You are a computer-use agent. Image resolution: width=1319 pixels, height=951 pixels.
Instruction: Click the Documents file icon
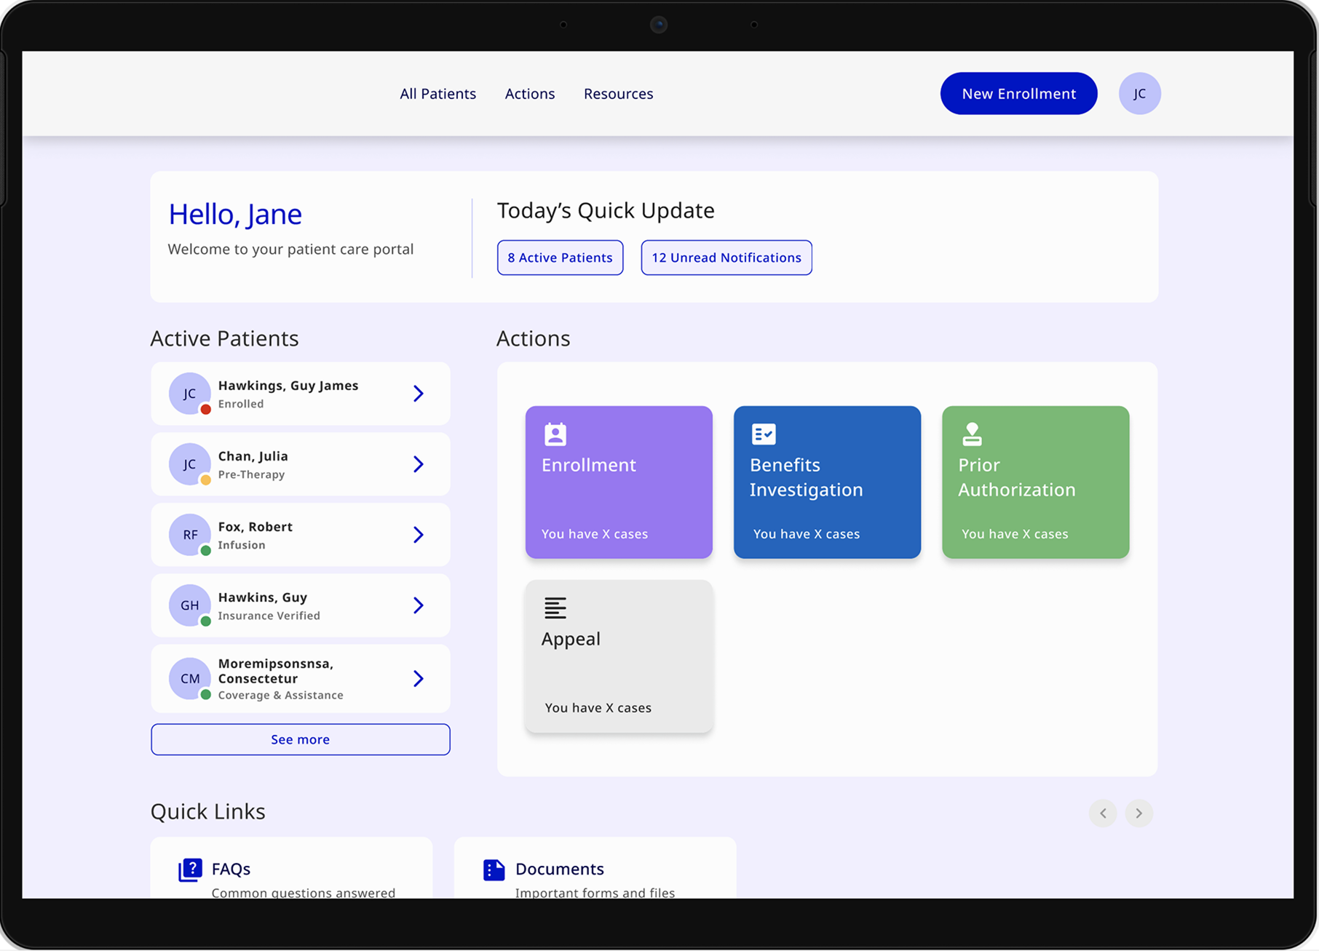(494, 870)
